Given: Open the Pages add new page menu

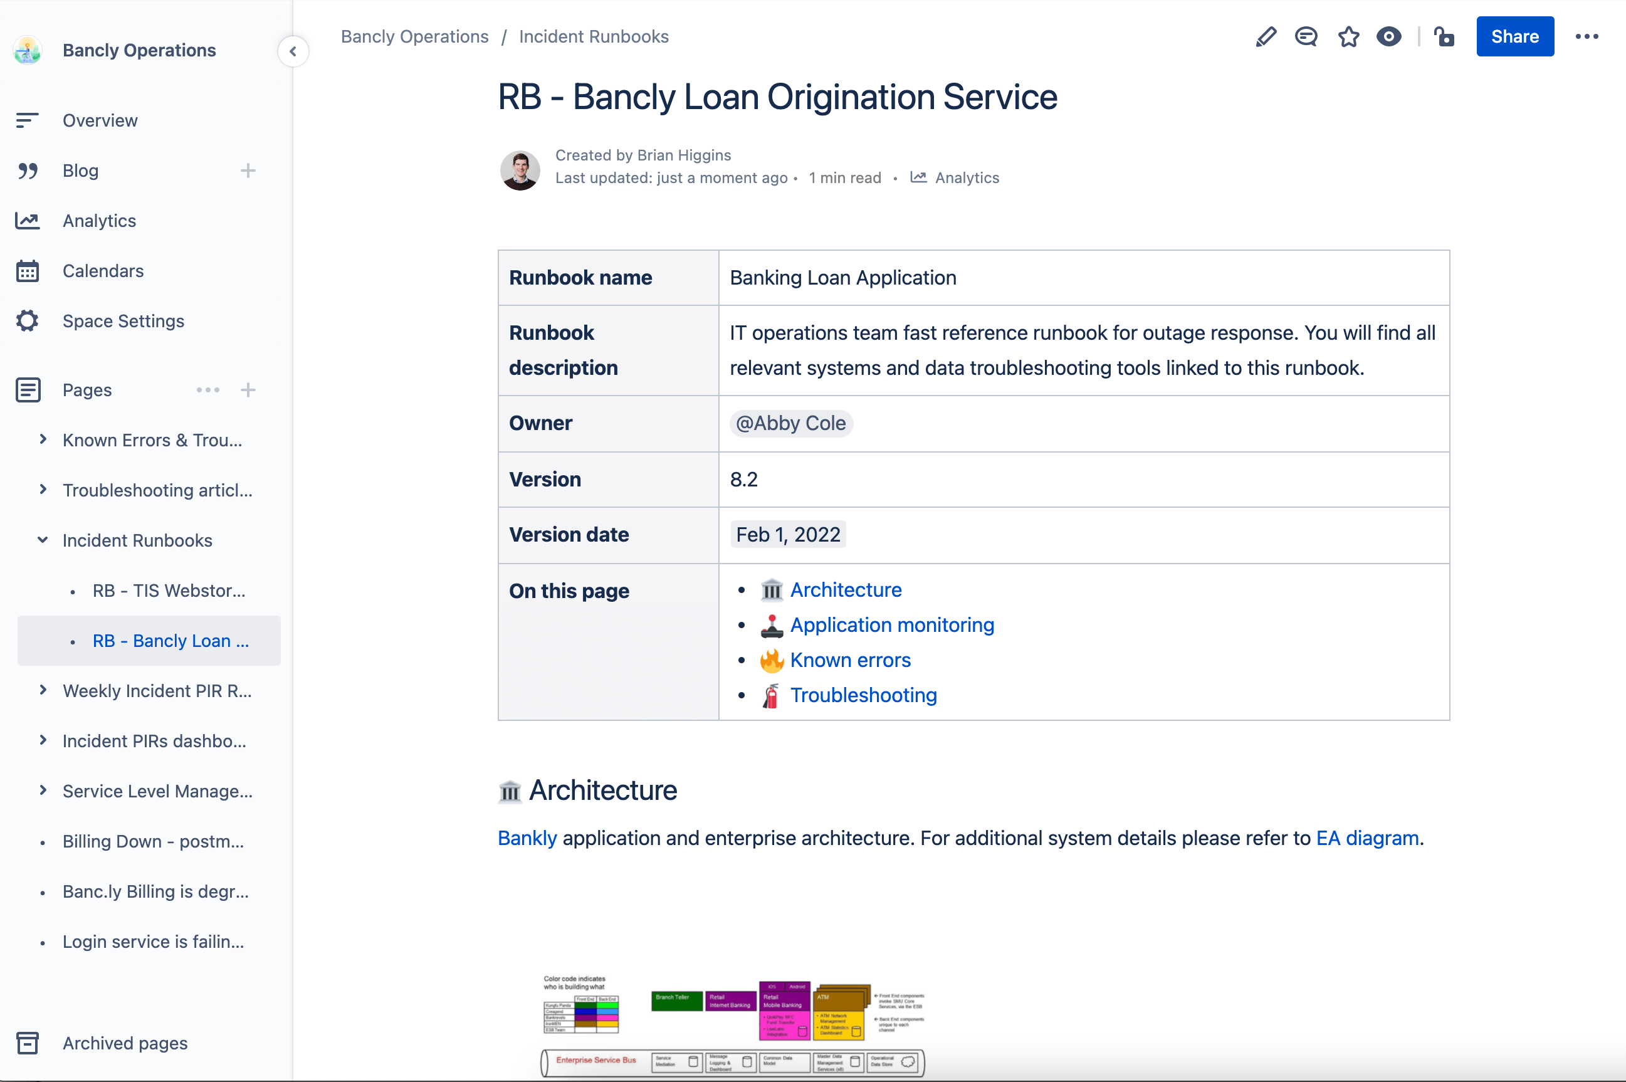Looking at the screenshot, I should point(248,389).
